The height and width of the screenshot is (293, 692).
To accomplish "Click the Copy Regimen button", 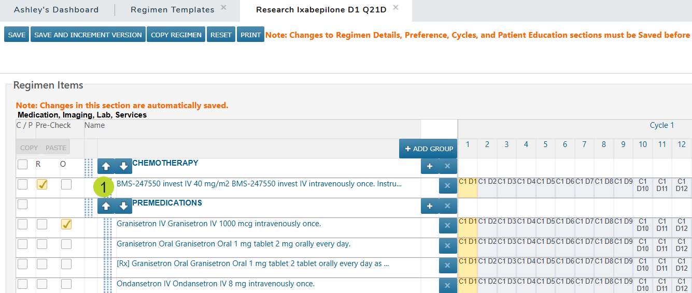I will coord(176,35).
